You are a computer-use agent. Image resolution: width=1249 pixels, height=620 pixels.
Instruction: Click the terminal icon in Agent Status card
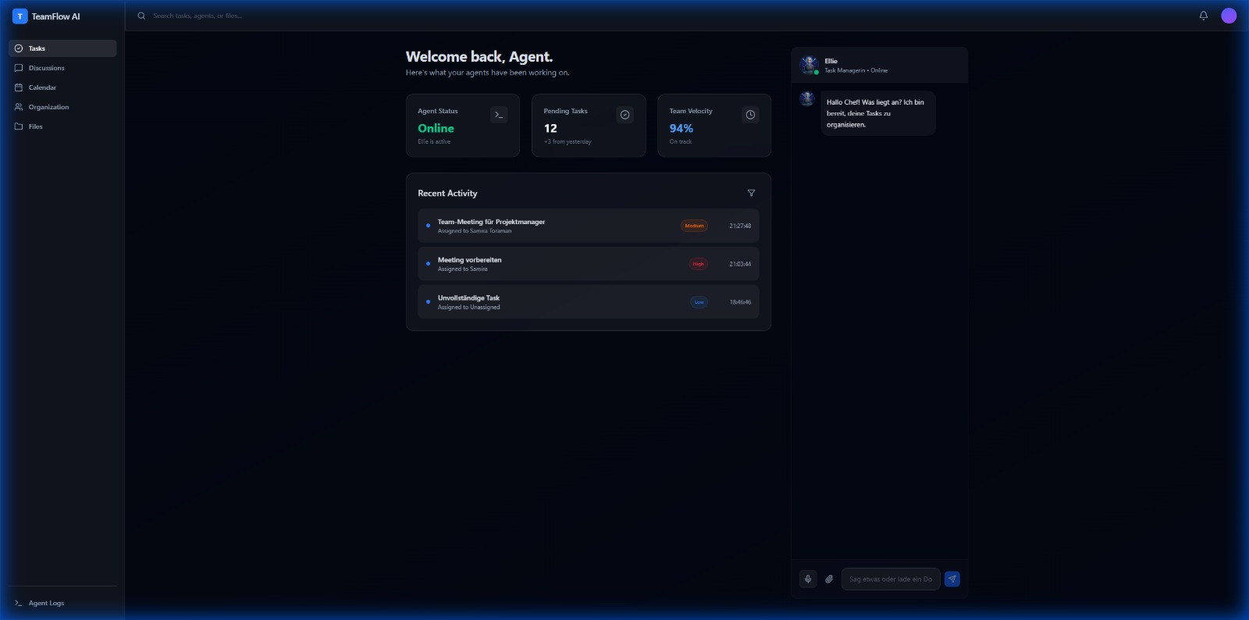coord(499,115)
